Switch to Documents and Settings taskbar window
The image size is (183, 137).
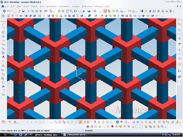click(76, 135)
